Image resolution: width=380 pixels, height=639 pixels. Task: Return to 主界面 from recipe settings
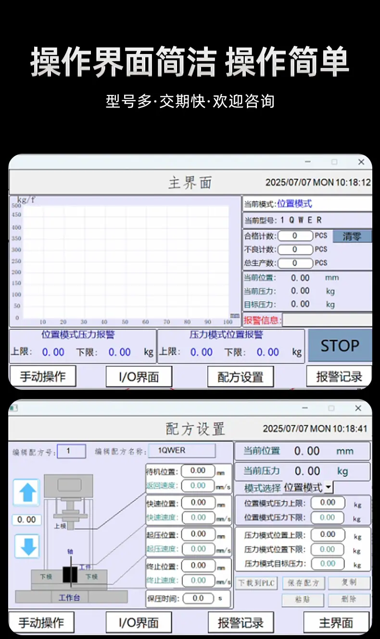336,623
